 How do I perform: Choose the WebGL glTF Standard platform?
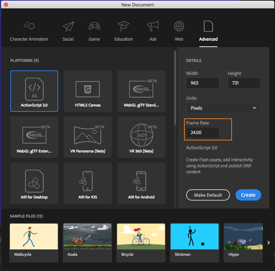pyautogui.click(x=141, y=91)
